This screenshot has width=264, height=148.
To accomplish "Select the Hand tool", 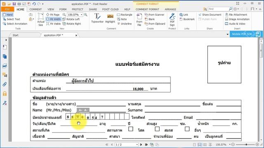I will coord(8,15).
